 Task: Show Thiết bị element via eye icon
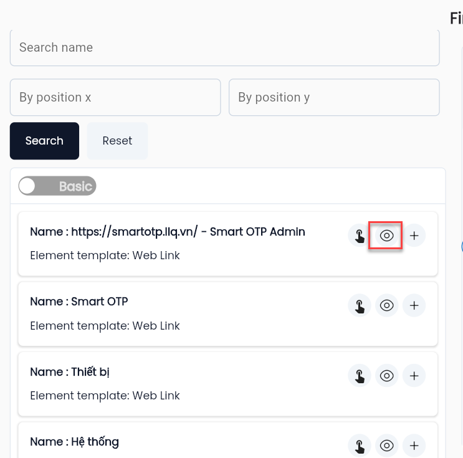386,376
